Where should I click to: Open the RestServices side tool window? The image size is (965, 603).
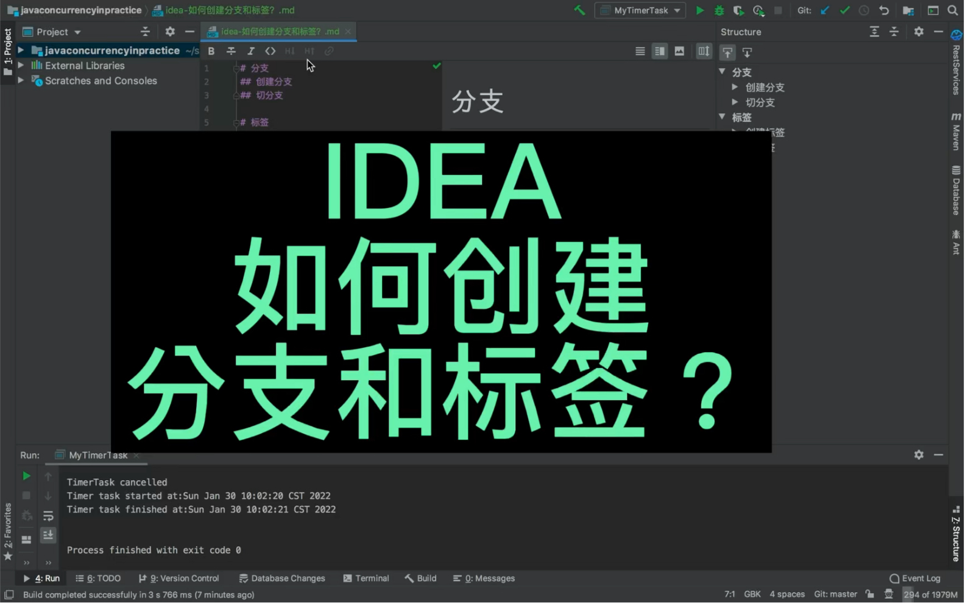[956, 63]
